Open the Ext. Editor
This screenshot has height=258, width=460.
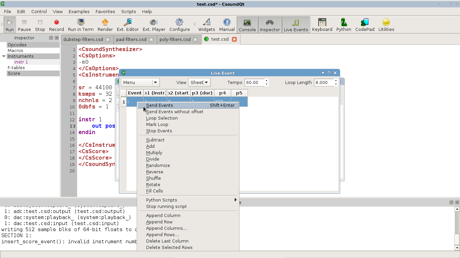[x=128, y=25]
